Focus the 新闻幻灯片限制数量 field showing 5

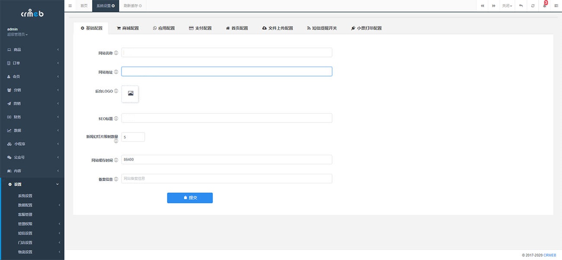coord(133,137)
